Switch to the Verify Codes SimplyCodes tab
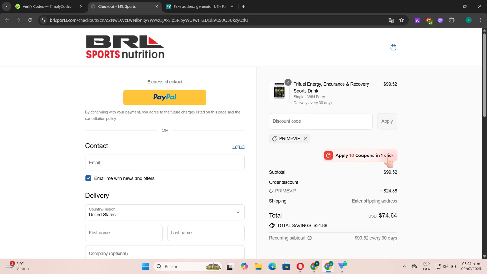Viewport: 487px width, 274px height. pyautogui.click(x=47, y=6)
